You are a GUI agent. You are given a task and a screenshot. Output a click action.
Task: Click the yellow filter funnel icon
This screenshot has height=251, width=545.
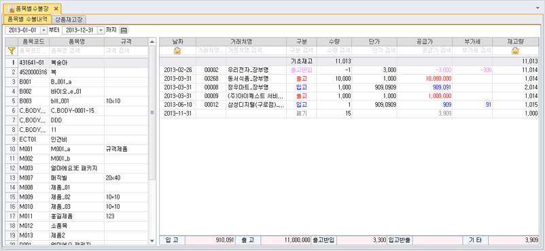coord(12,51)
